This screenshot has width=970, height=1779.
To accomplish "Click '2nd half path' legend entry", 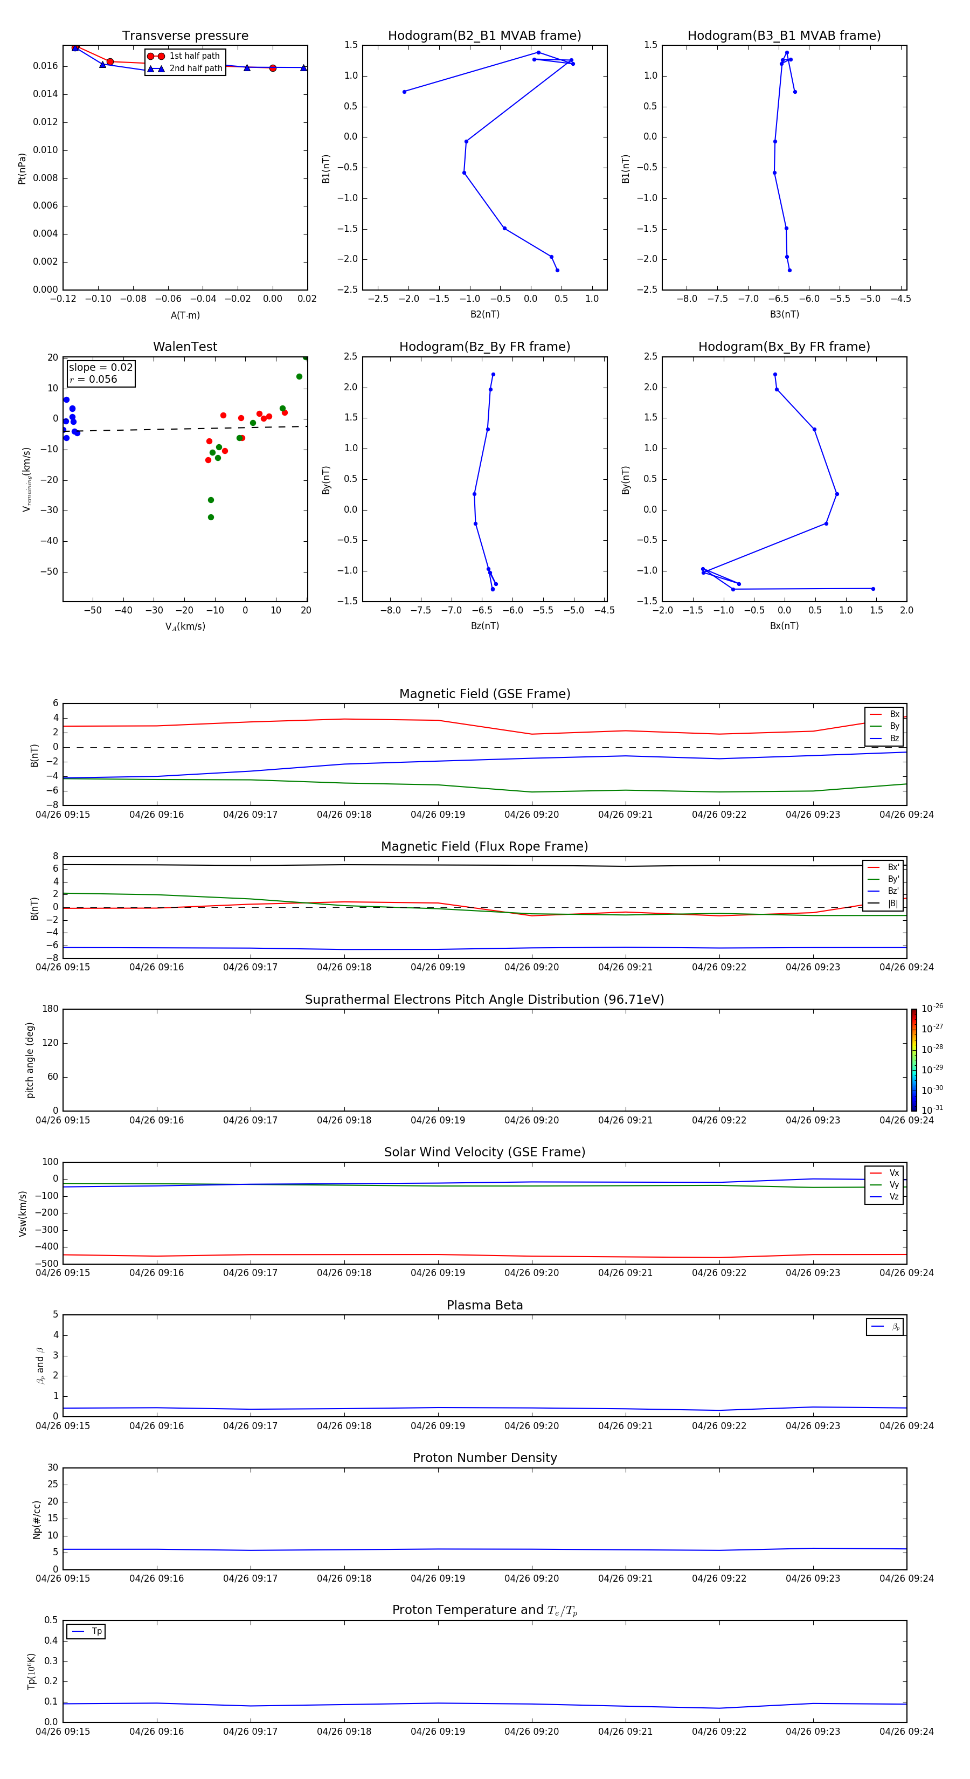I will point(184,68).
